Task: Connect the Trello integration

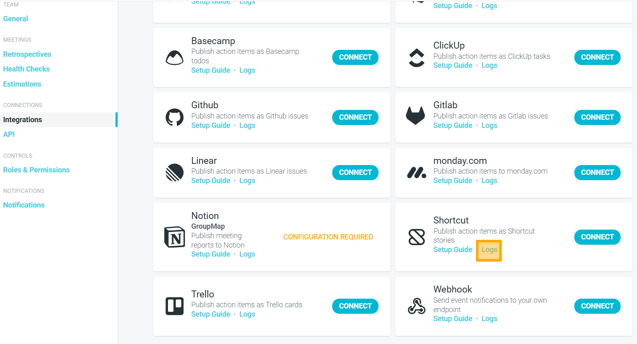Action: (355, 306)
